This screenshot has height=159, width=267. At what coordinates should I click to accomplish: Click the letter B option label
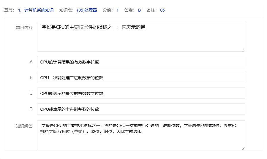point(31,77)
